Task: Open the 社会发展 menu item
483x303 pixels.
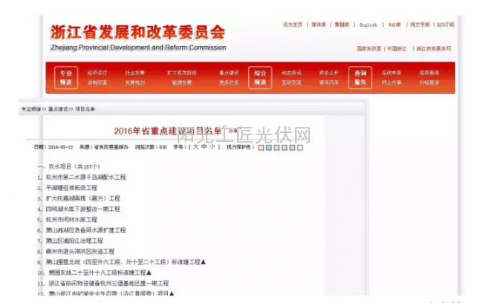Action: (134, 74)
